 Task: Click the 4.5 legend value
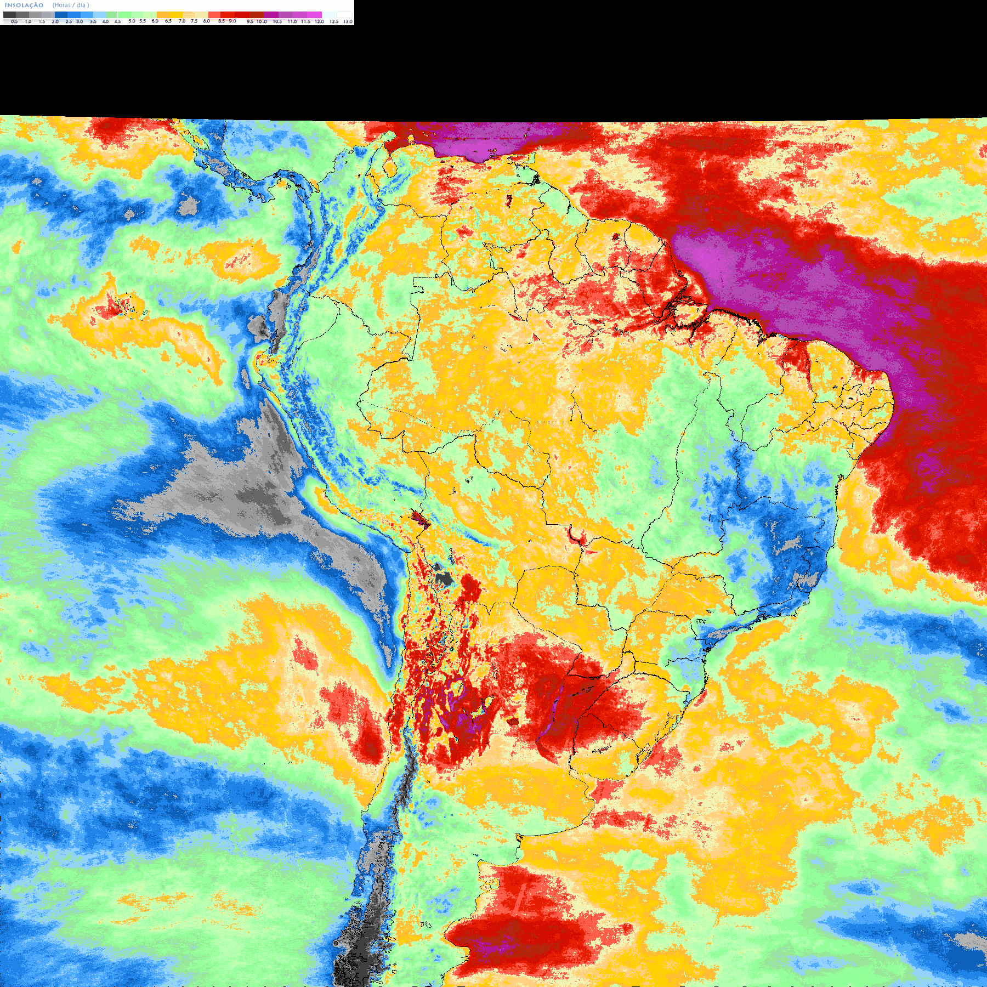(x=117, y=21)
